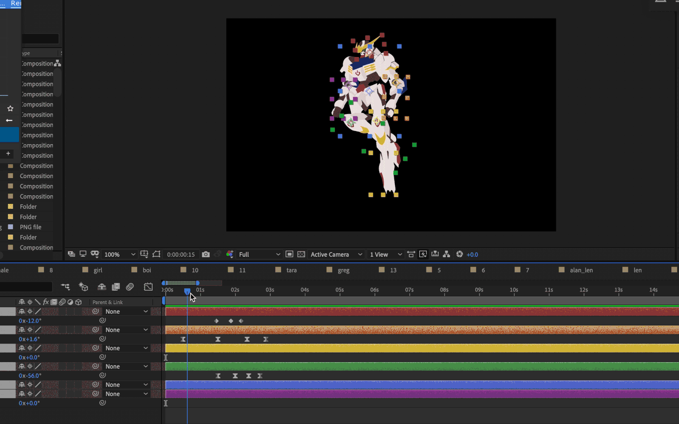Toggle the Region of Interest mask button
This screenshot has width=679, height=424.
pos(289,254)
